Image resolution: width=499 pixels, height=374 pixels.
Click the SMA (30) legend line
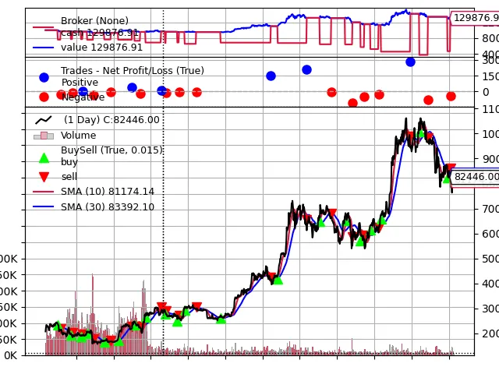(44, 206)
